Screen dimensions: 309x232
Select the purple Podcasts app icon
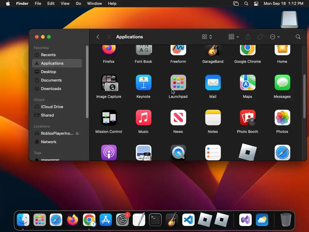[x=109, y=153]
